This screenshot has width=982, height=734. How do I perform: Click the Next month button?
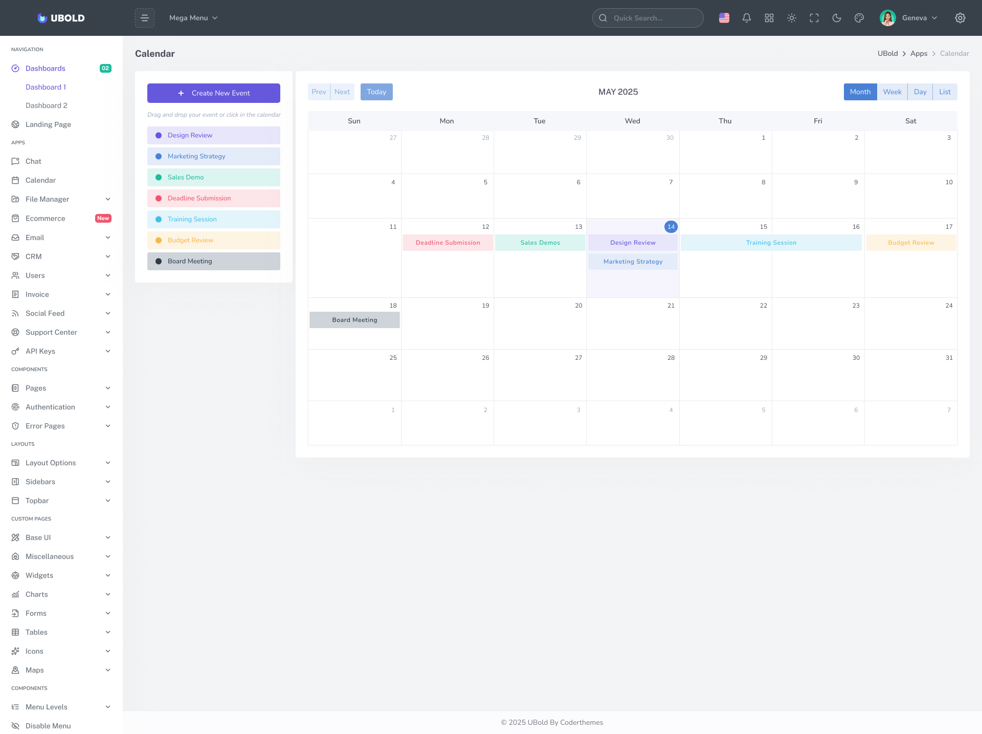342,92
